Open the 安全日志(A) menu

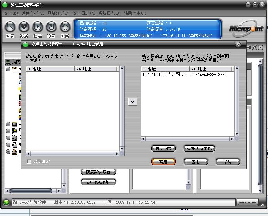pos(84,13)
